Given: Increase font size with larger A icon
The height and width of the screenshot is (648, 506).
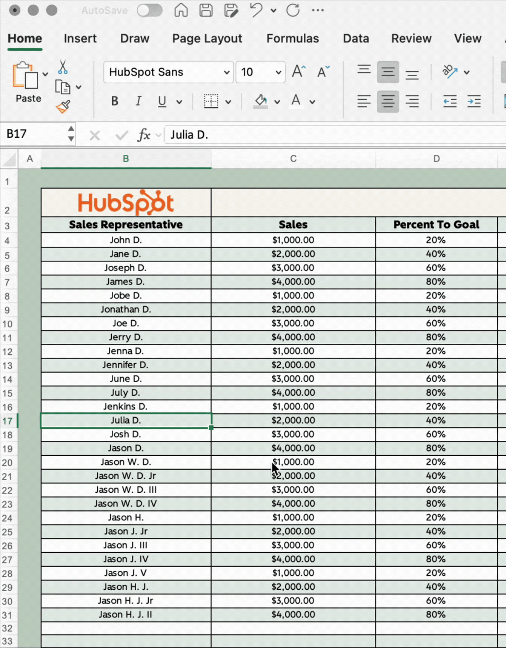Looking at the screenshot, I should (299, 72).
